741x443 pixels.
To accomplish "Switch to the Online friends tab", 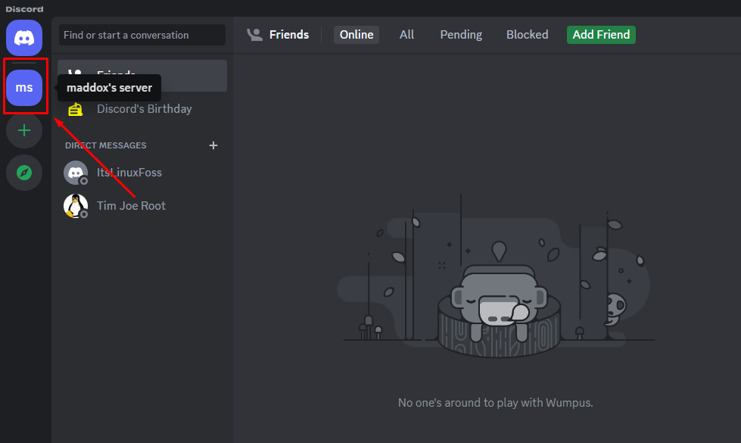I will (356, 35).
